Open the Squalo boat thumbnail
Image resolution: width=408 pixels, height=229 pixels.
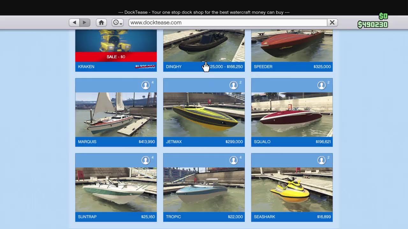(x=292, y=114)
